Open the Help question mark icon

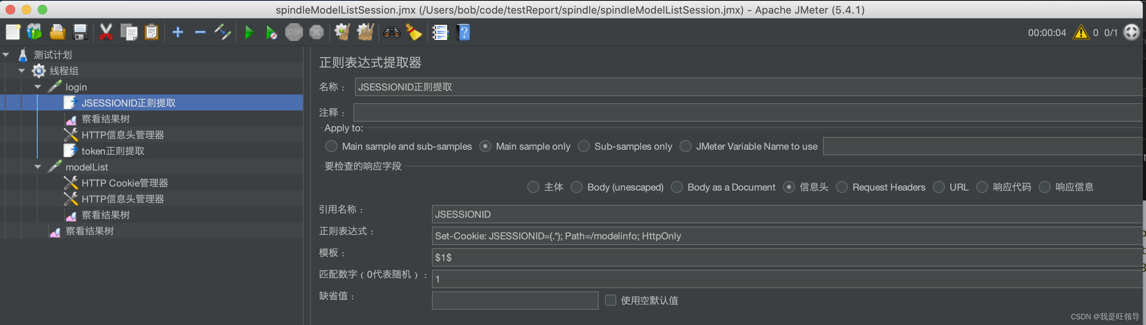coord(463,32)
